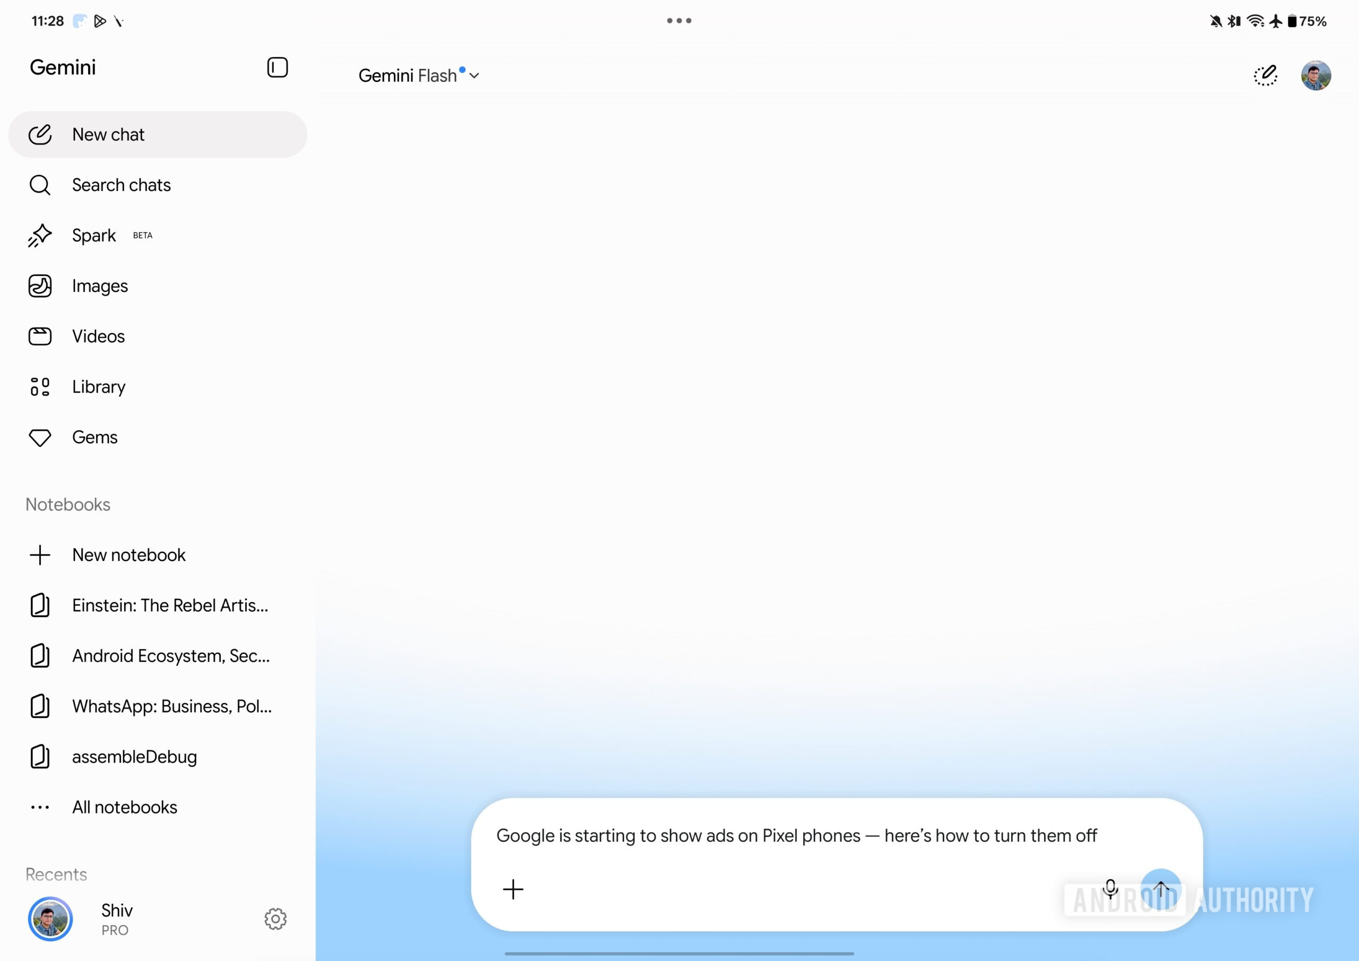Click the New chat pencil icon
This screenshot has height=961, width=1359.
[40, 134]
